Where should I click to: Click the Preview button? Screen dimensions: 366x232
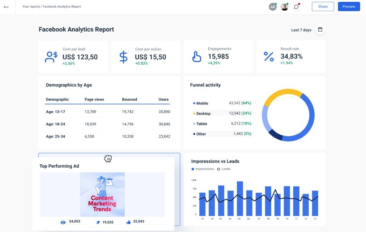click(x=349, y=7)
